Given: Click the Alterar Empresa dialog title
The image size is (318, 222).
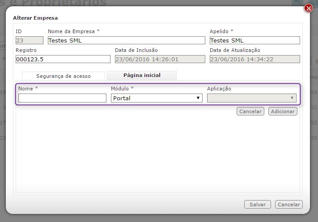Looking at the screenshot, I should 35,18.
